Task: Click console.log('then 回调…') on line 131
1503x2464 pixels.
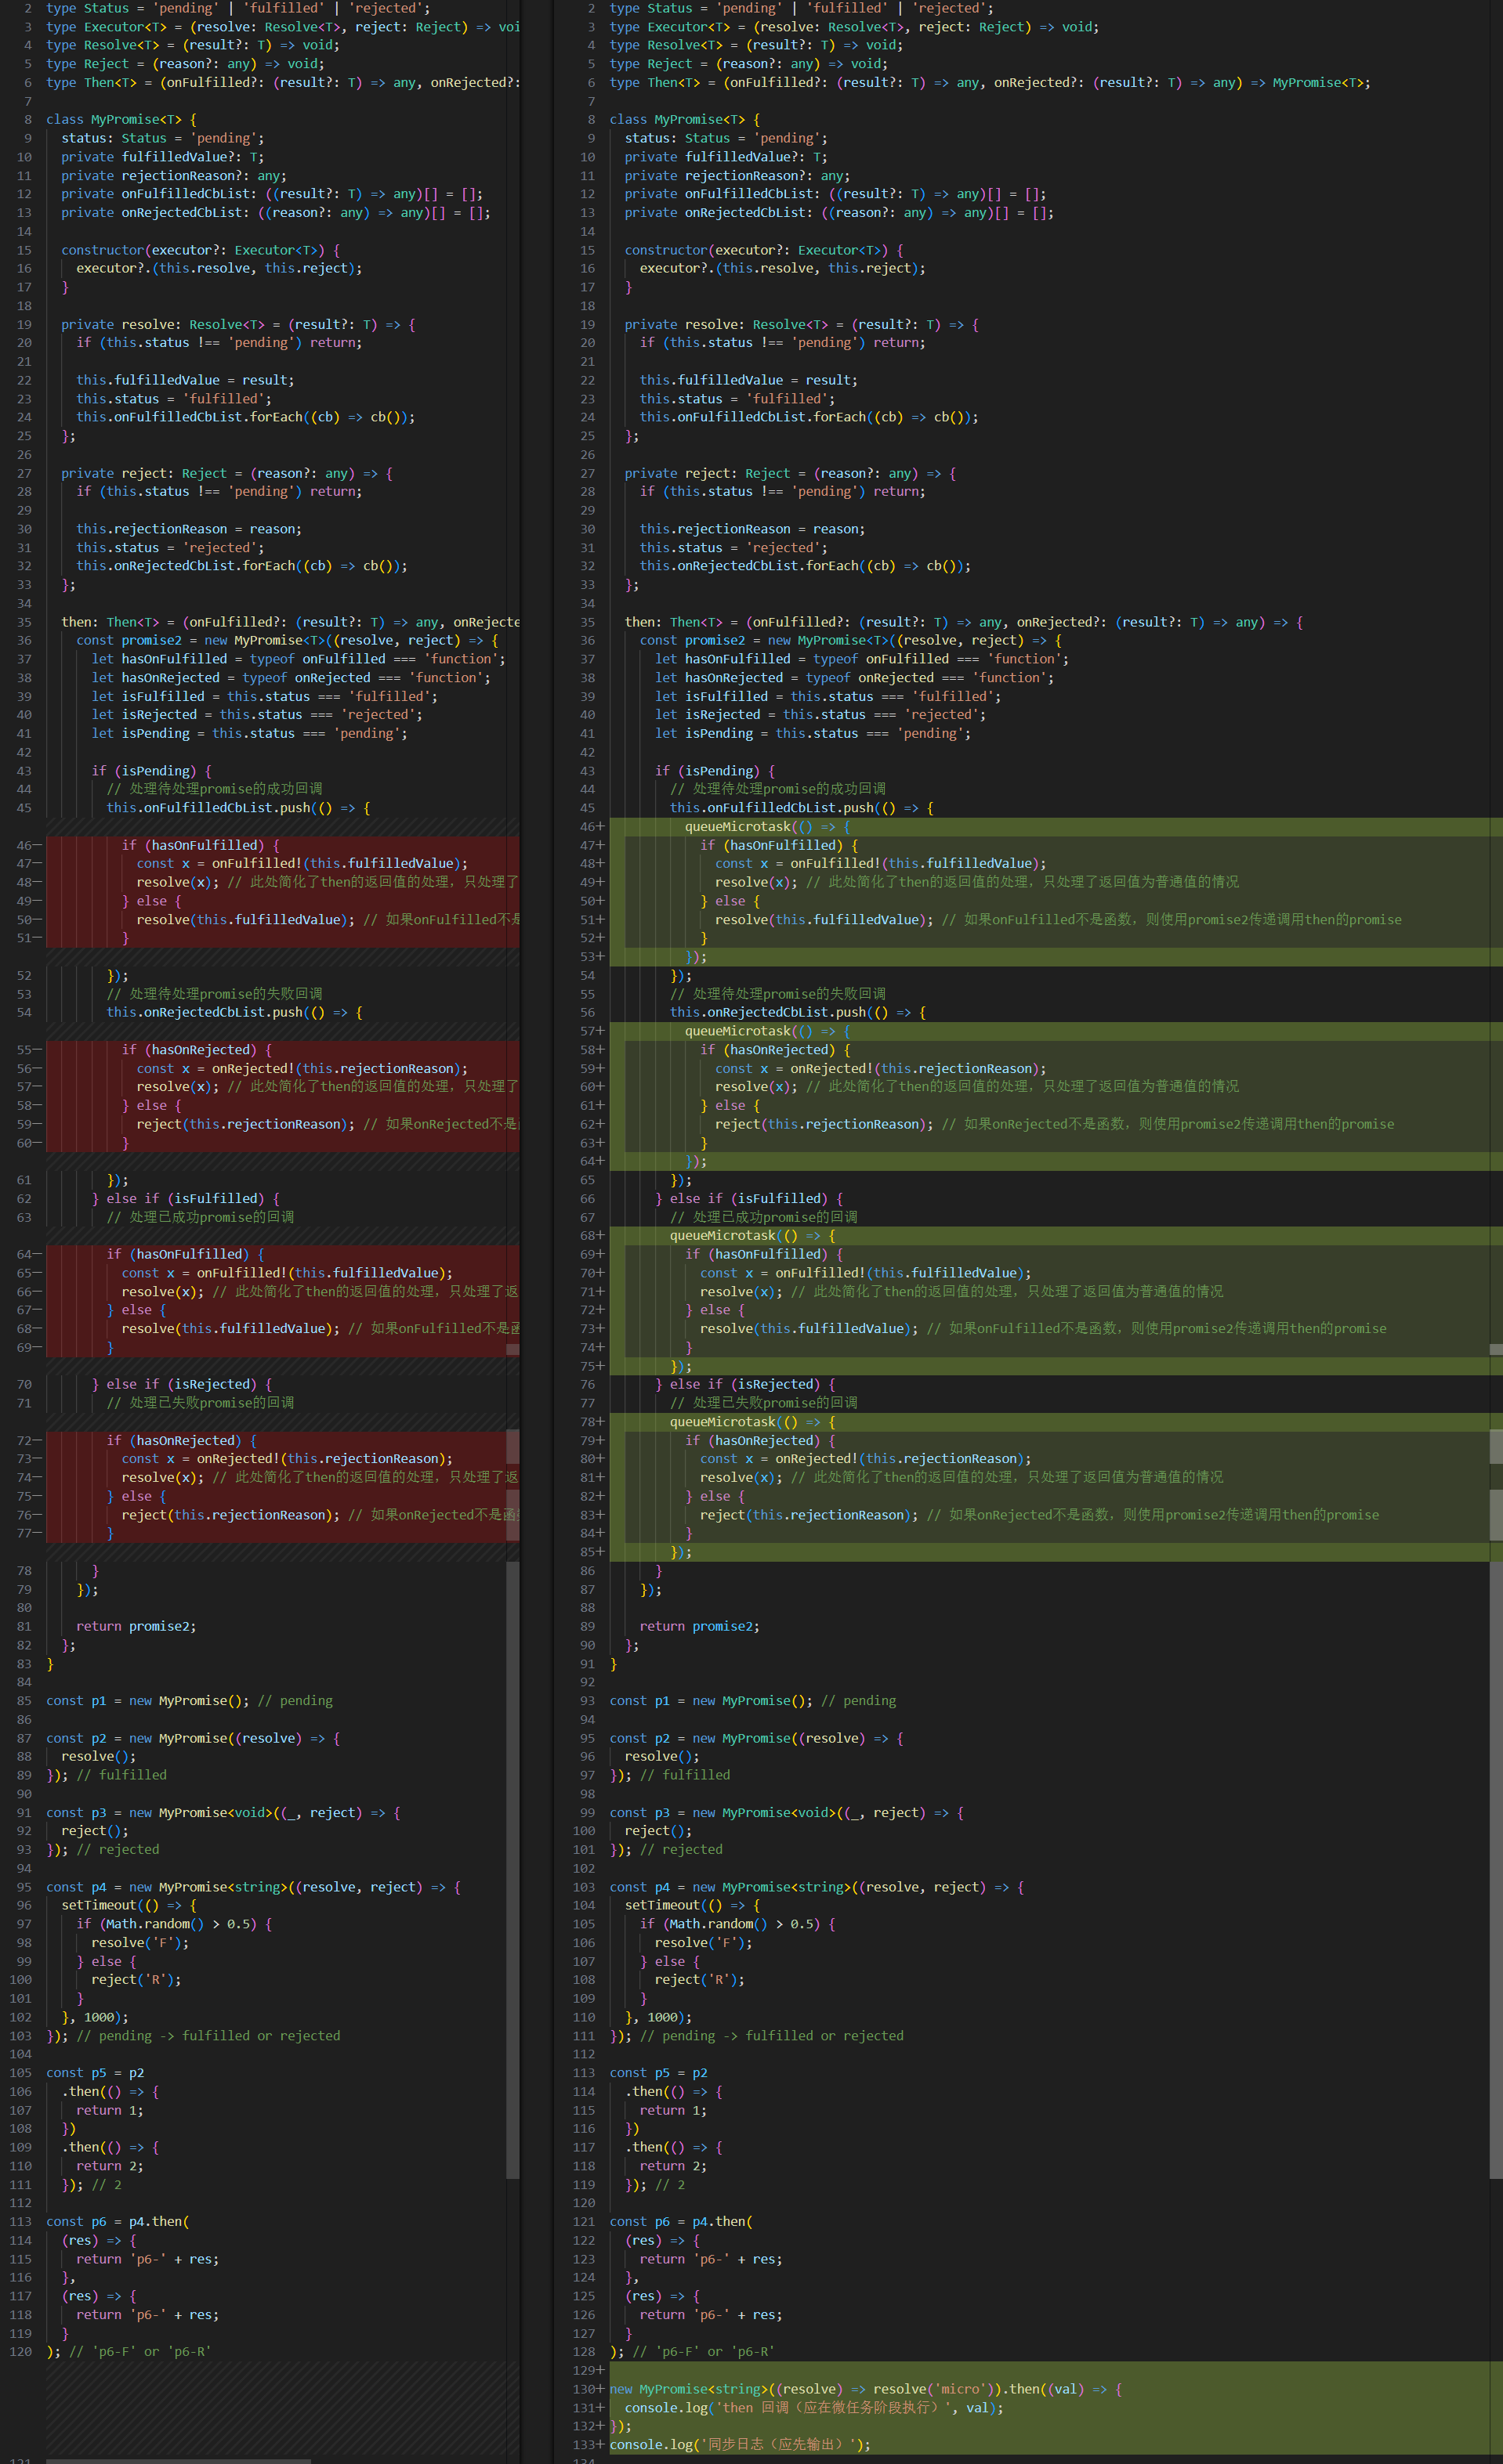Action: tap(813, 2408)
